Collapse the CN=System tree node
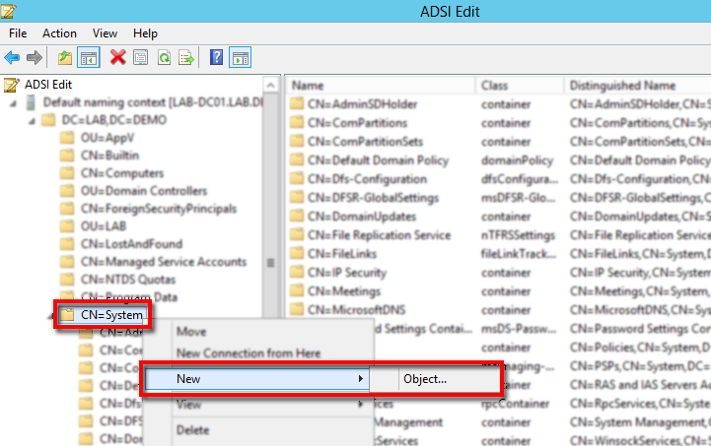The width and height of the screenshot is (711, 446). (50, 316)
